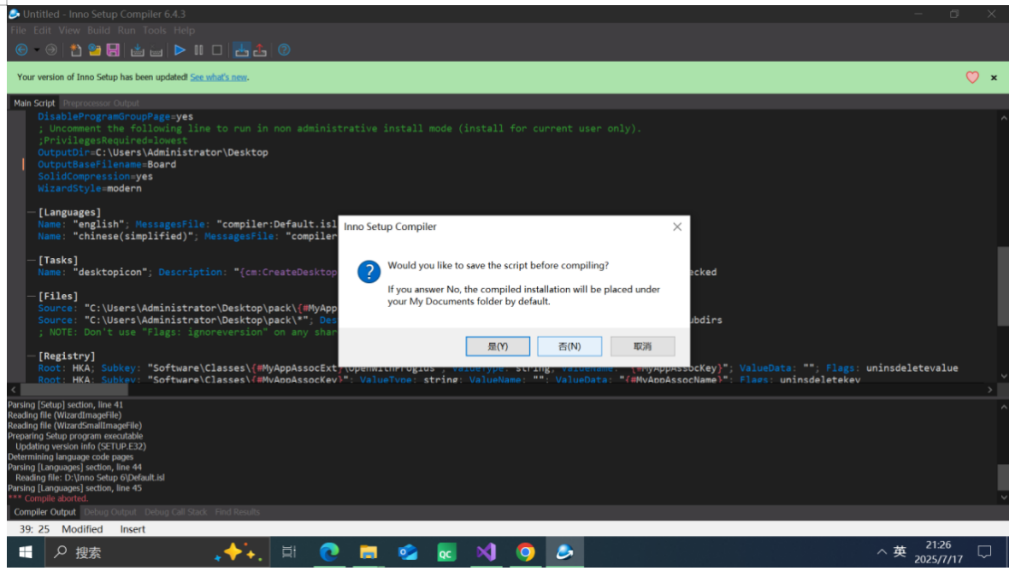Viewport: 1009px width, 571px height.
Task: Click the Open file folder icon
Action: pos(95,50)
